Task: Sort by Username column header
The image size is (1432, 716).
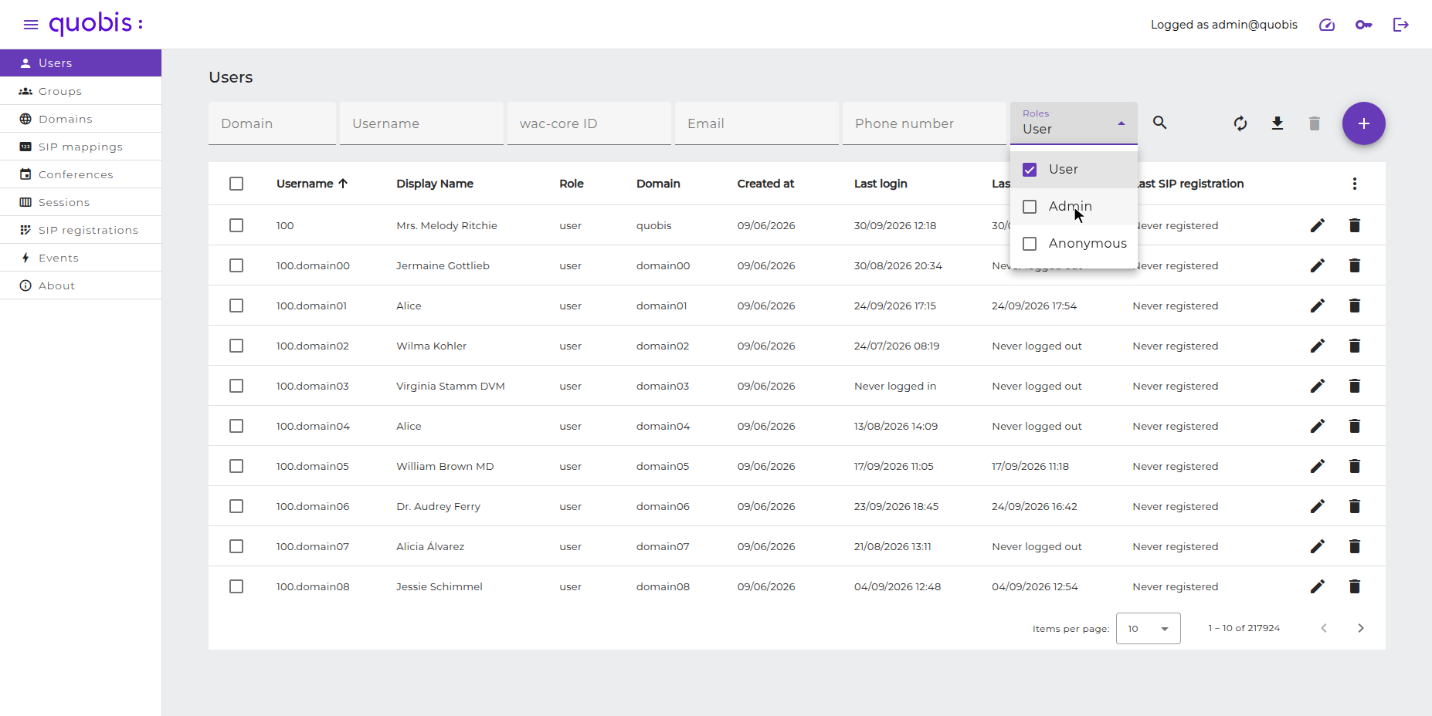Action: (x=312, y=184)
